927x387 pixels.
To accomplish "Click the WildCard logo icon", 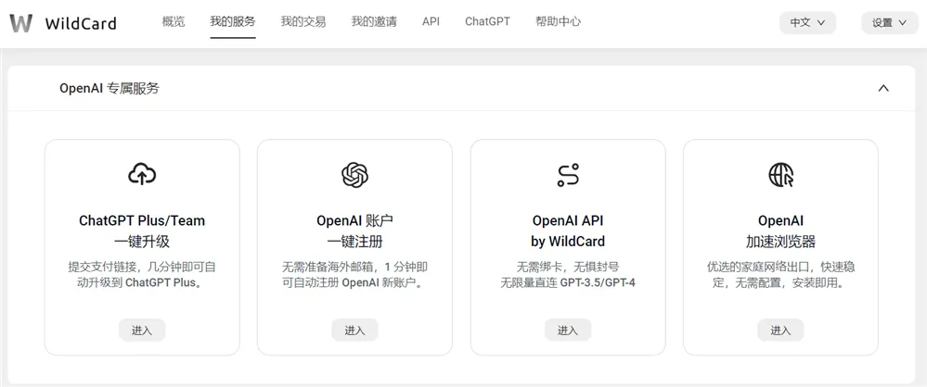I will click(x=20, y=23).
